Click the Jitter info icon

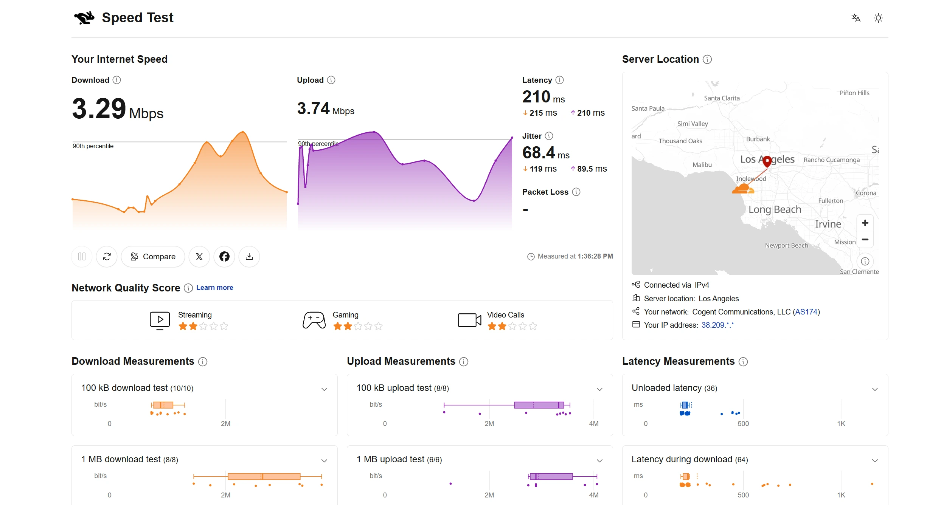click(x=549, y=136)
